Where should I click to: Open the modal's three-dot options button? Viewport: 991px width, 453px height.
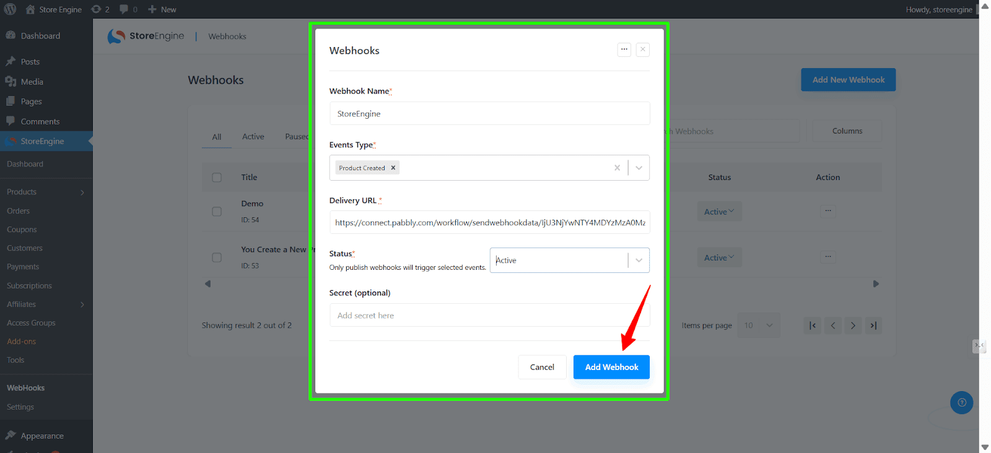[x=624, y=50]
